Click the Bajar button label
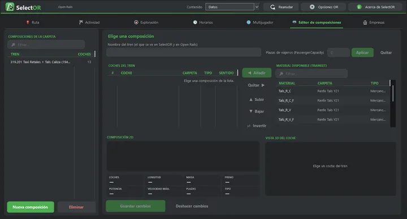407x219 pixels. tap(259, 111)
